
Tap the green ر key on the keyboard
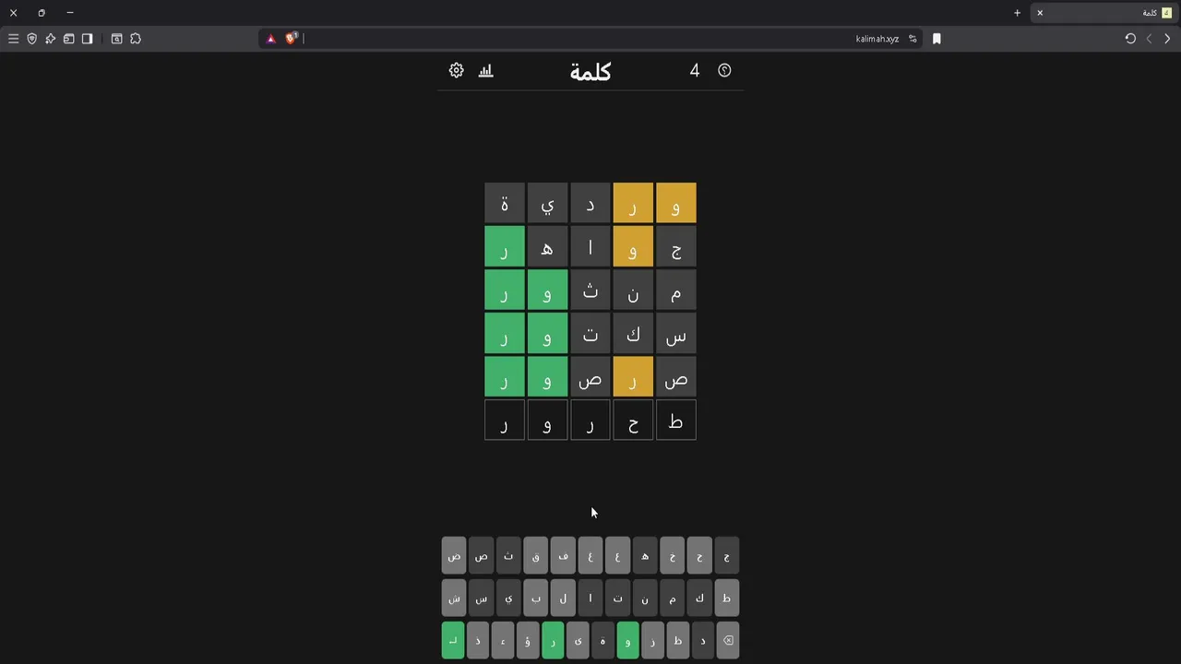click(x=553, y=640)
